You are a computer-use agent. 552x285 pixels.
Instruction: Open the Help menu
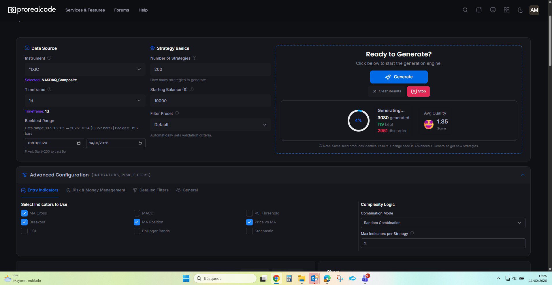click(x=143, y=10)
